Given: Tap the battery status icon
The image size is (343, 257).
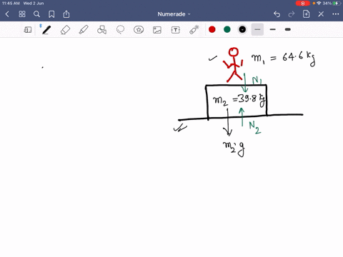Looking at the screenshot, I should point(337,4).
